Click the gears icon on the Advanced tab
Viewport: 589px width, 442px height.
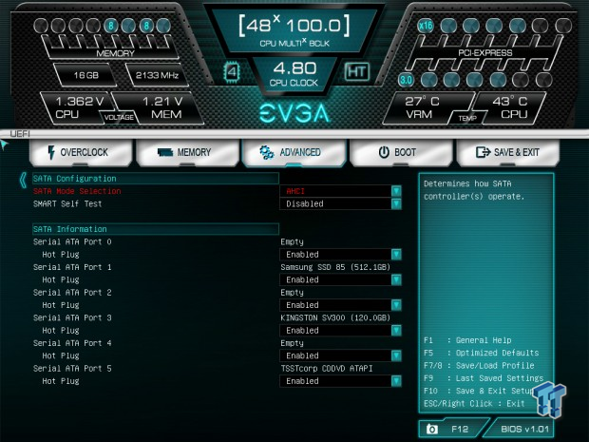pyautogui.click(x=267, y=152)
